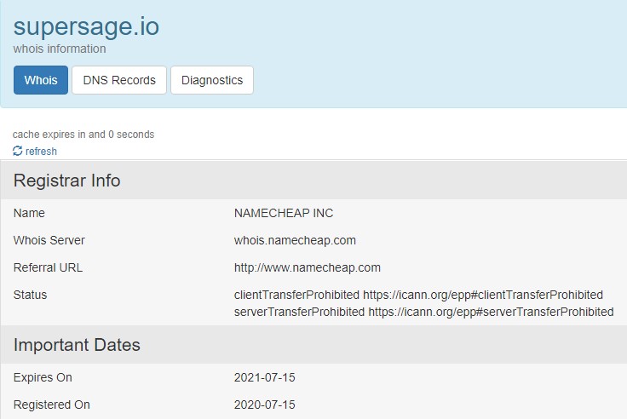627x419 pixels.
Task: Click the NAMECHEAP INC registrar name
Action: pyautogui.click(x=284, y=213)
